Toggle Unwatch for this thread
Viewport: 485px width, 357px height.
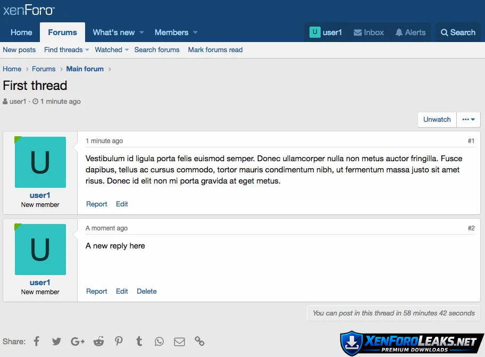coord(437,120)
